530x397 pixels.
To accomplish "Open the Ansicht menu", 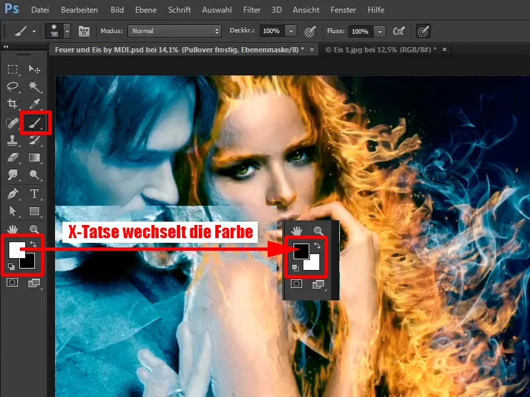I will pyautogui.click(x=306, y=10).
